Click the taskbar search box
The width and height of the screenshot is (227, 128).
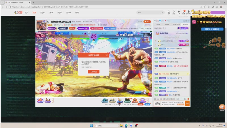pos(106,125)
